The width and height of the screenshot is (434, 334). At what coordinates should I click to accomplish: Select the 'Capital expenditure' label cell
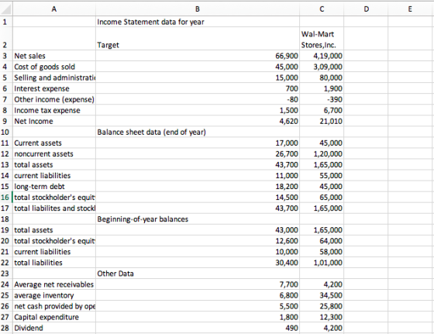point(54,317)
